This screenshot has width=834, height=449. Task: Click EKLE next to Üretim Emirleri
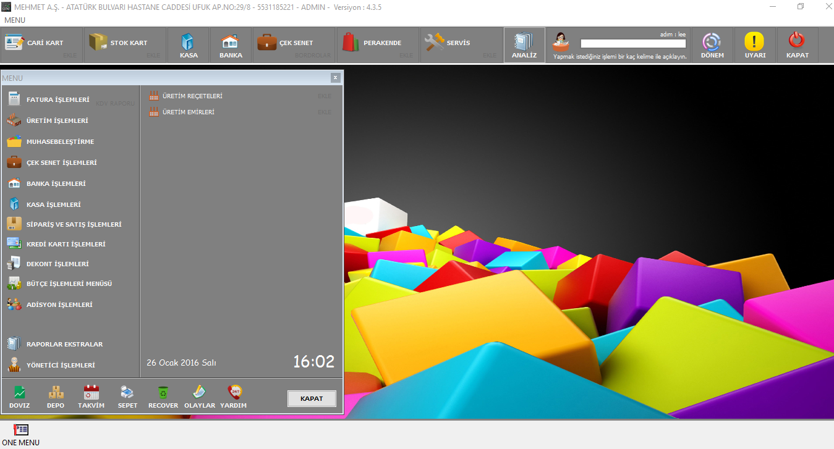tap(325, 112)
